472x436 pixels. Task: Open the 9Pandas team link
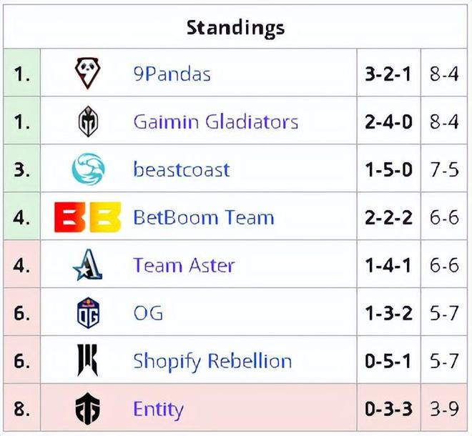(x=172, y=74)
